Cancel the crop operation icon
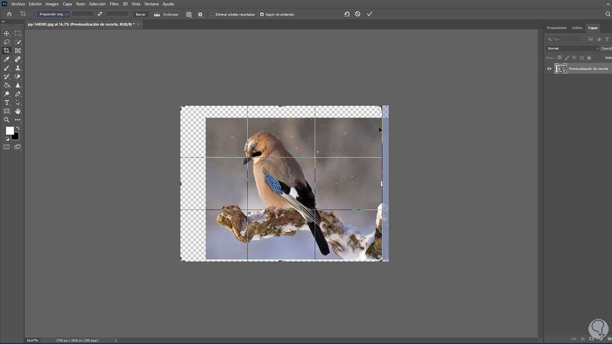This screenshot has width=612, height=344. pos(357,14)
